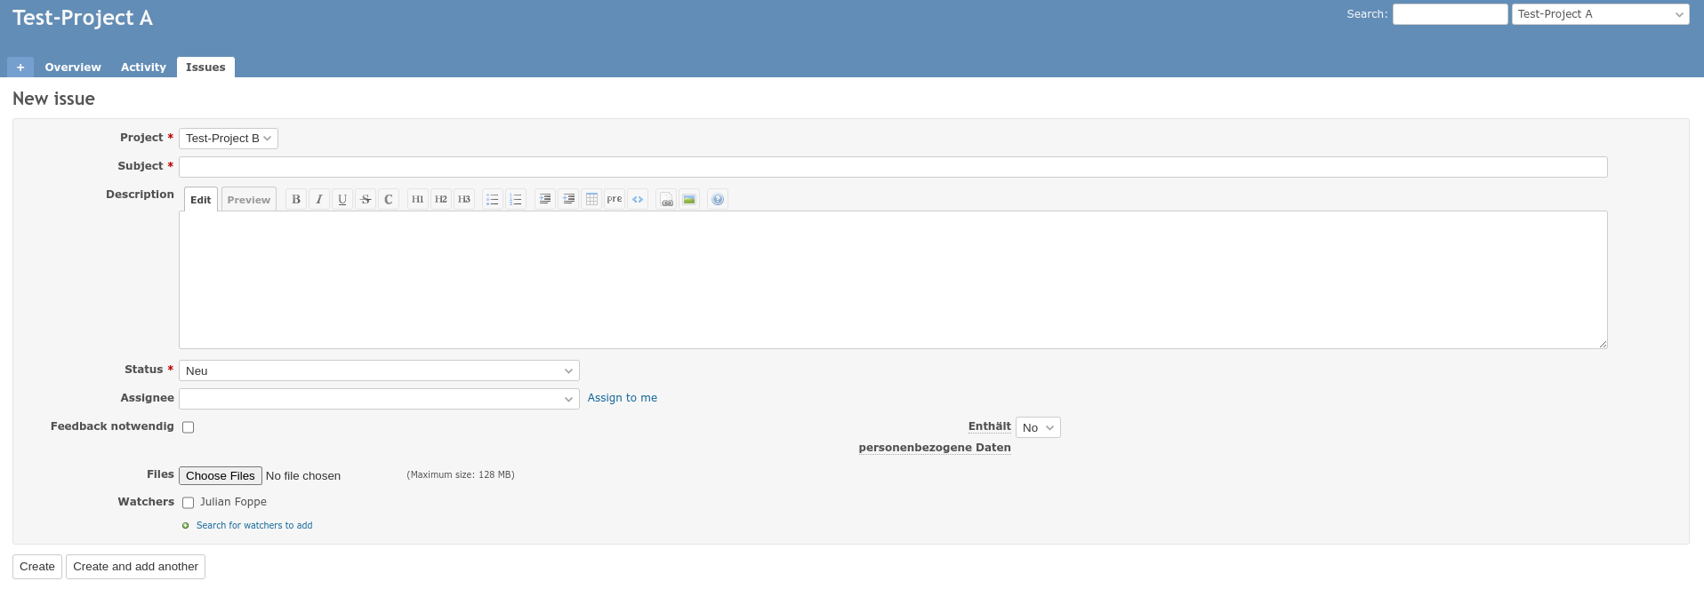The image size is (1704, 589).
Task: Focus the Subject input field
Action: [893, 167]
